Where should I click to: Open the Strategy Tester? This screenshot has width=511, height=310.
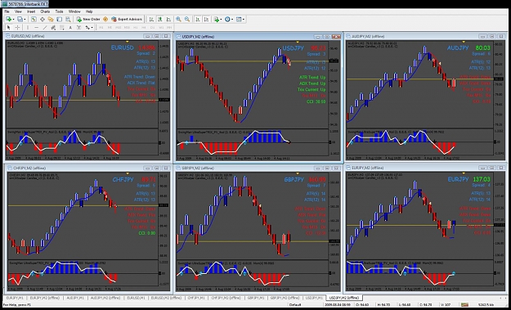68,20
